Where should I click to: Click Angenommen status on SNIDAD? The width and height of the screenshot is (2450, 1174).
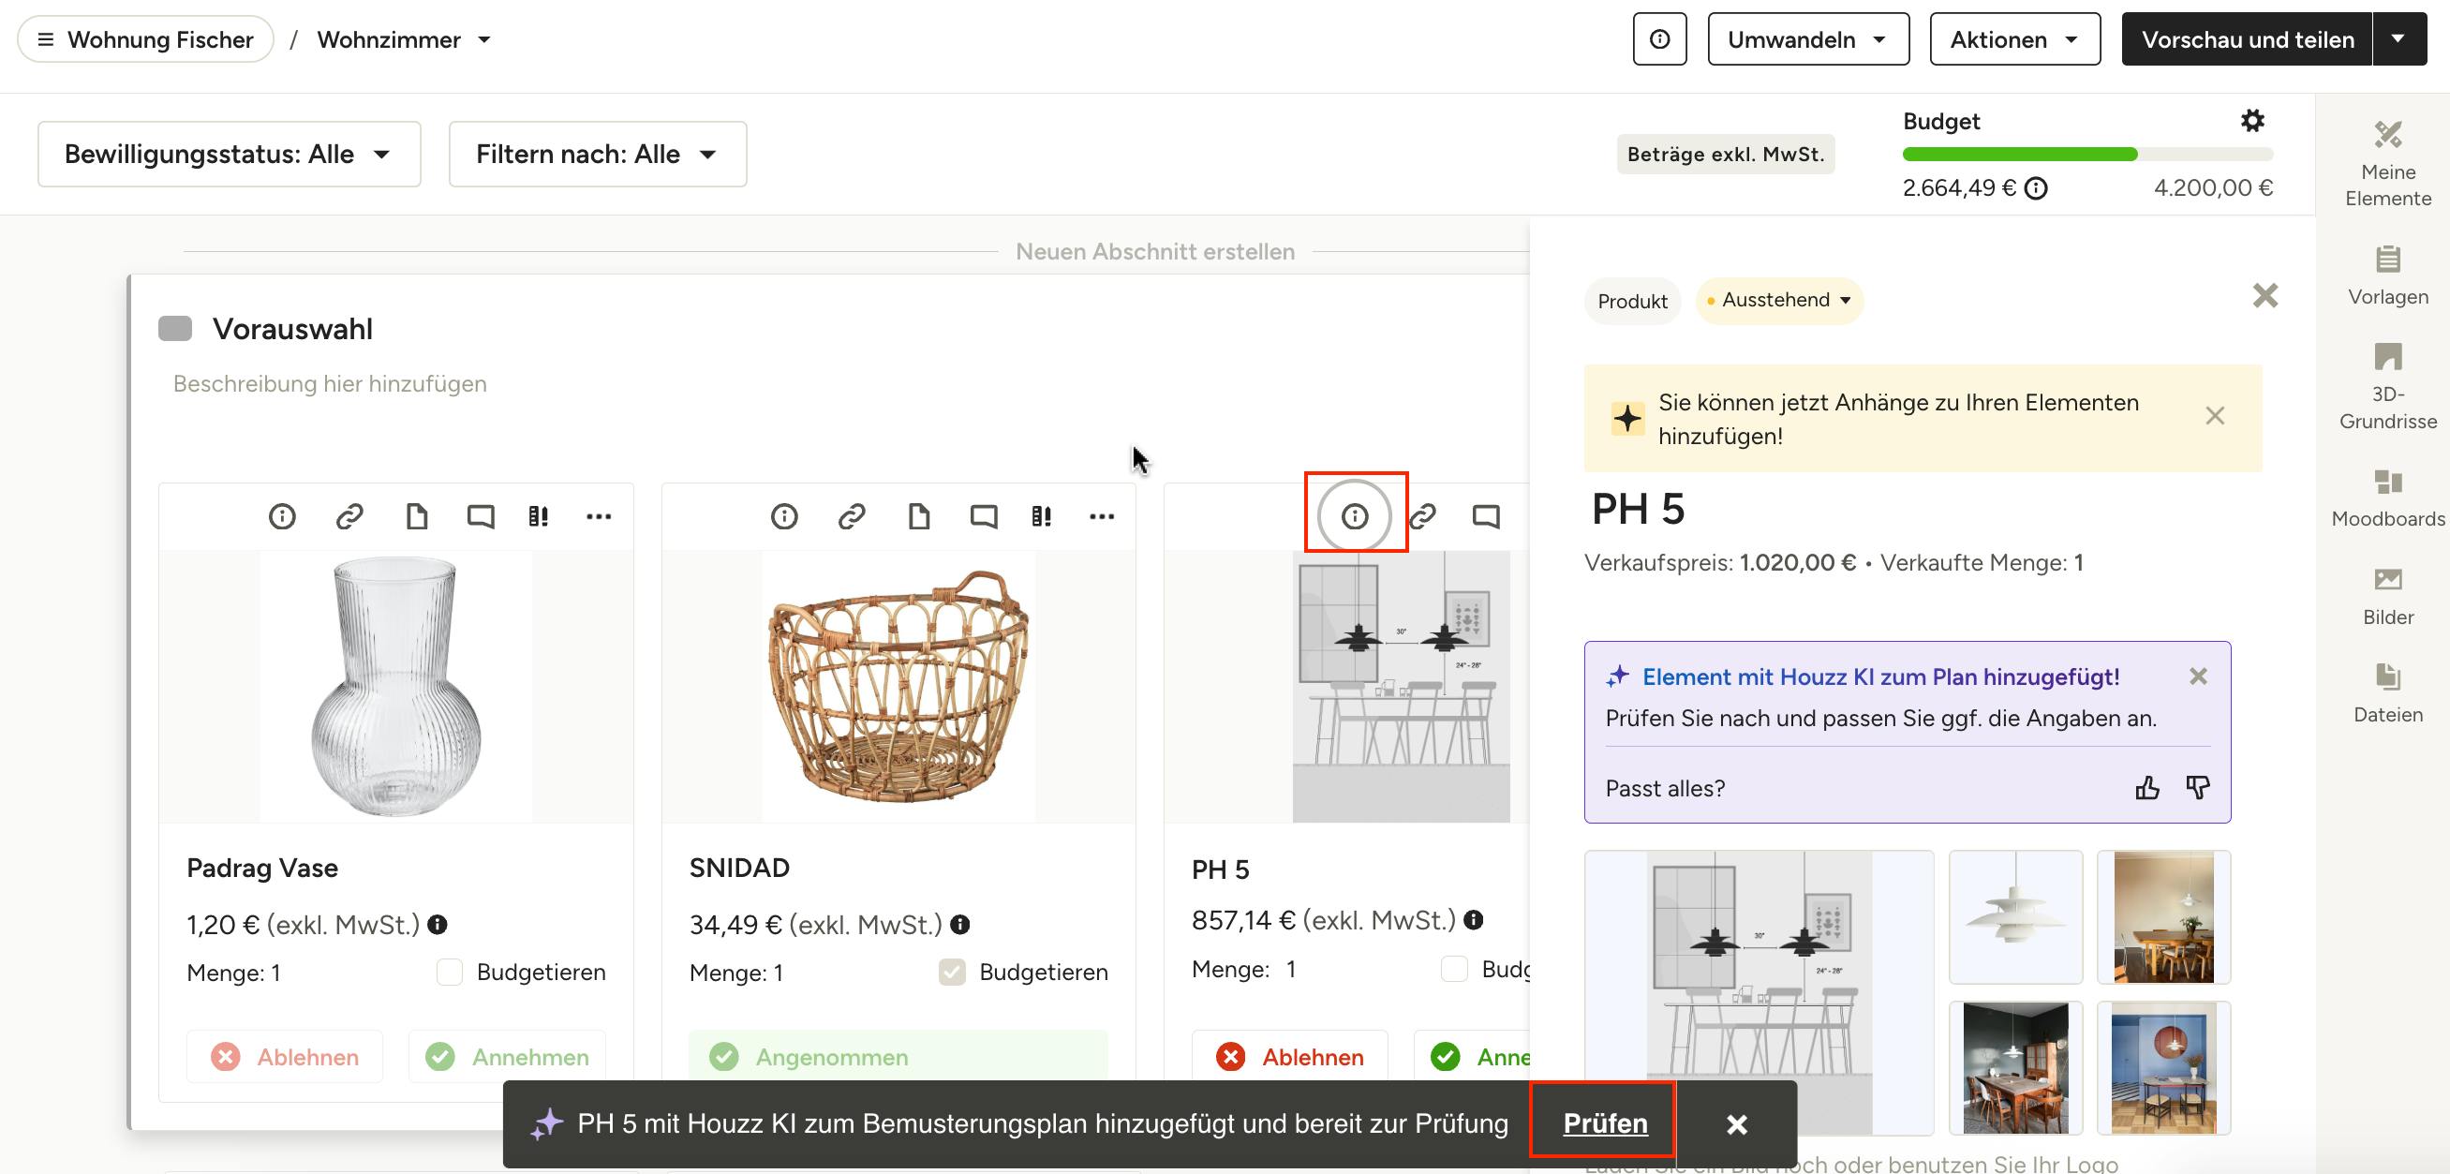point(898,1056)
